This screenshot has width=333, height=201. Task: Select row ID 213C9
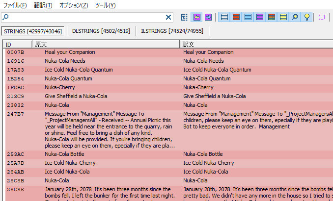click(x=16, y=97)
